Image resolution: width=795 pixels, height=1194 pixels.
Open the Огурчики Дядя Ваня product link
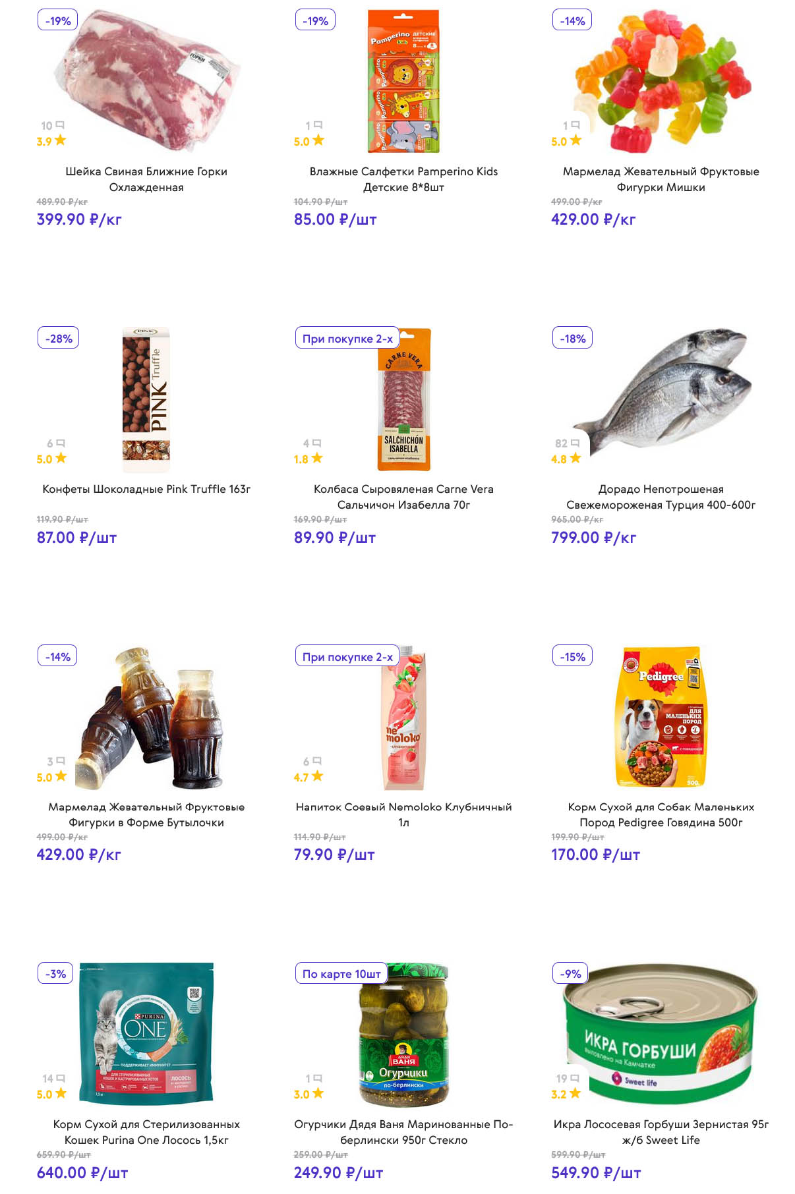[403, 1132]
